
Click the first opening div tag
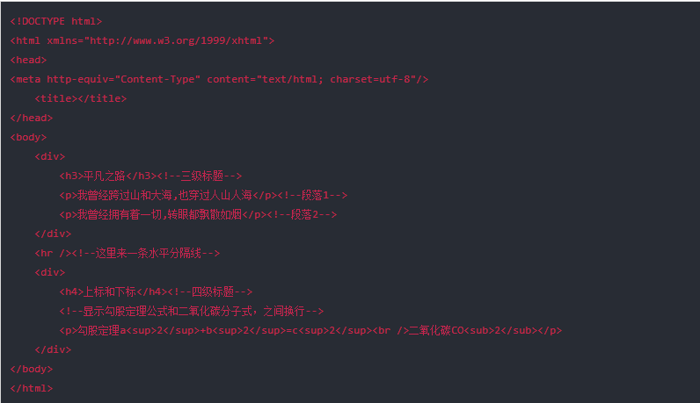[50, 156]
